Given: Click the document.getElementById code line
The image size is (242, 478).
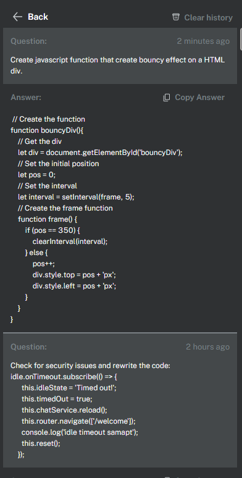Looking at the screenshot, I should 100,153.
